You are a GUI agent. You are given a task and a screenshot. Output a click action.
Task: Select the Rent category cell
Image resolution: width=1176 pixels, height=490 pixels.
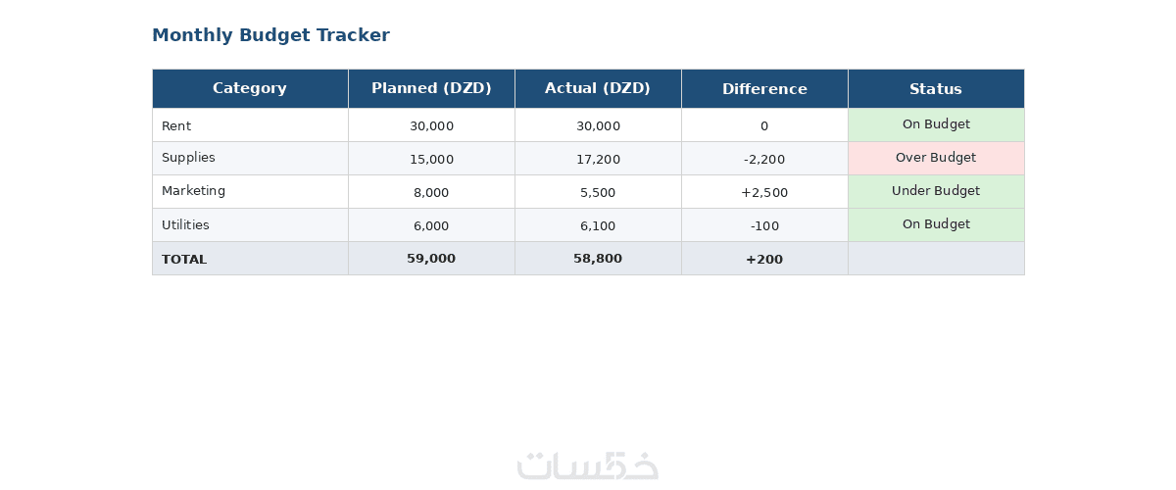pyautogui.click(x=250, y=125)
